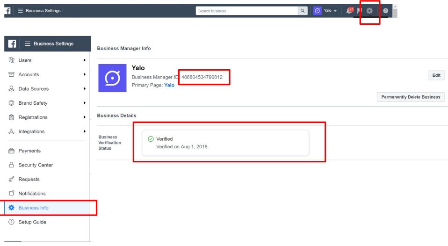Click the Brand Safety shield icon
This screenshot has height=246, width=448.
11,103
